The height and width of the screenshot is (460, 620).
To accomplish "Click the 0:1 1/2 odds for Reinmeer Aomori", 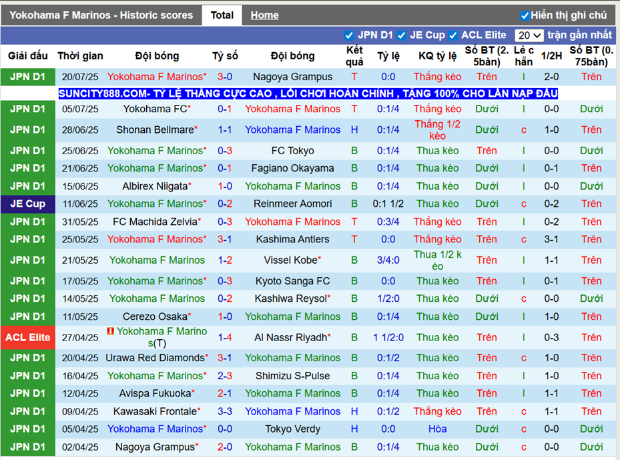I will (388, 204).
